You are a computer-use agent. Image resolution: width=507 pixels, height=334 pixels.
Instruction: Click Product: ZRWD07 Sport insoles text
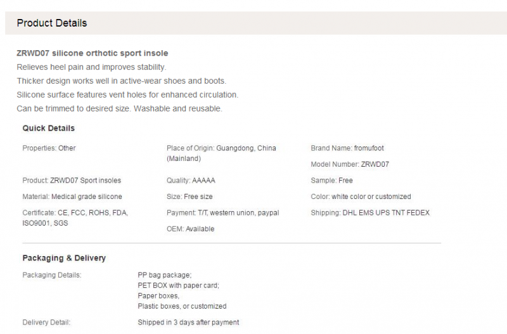point(72,181)
